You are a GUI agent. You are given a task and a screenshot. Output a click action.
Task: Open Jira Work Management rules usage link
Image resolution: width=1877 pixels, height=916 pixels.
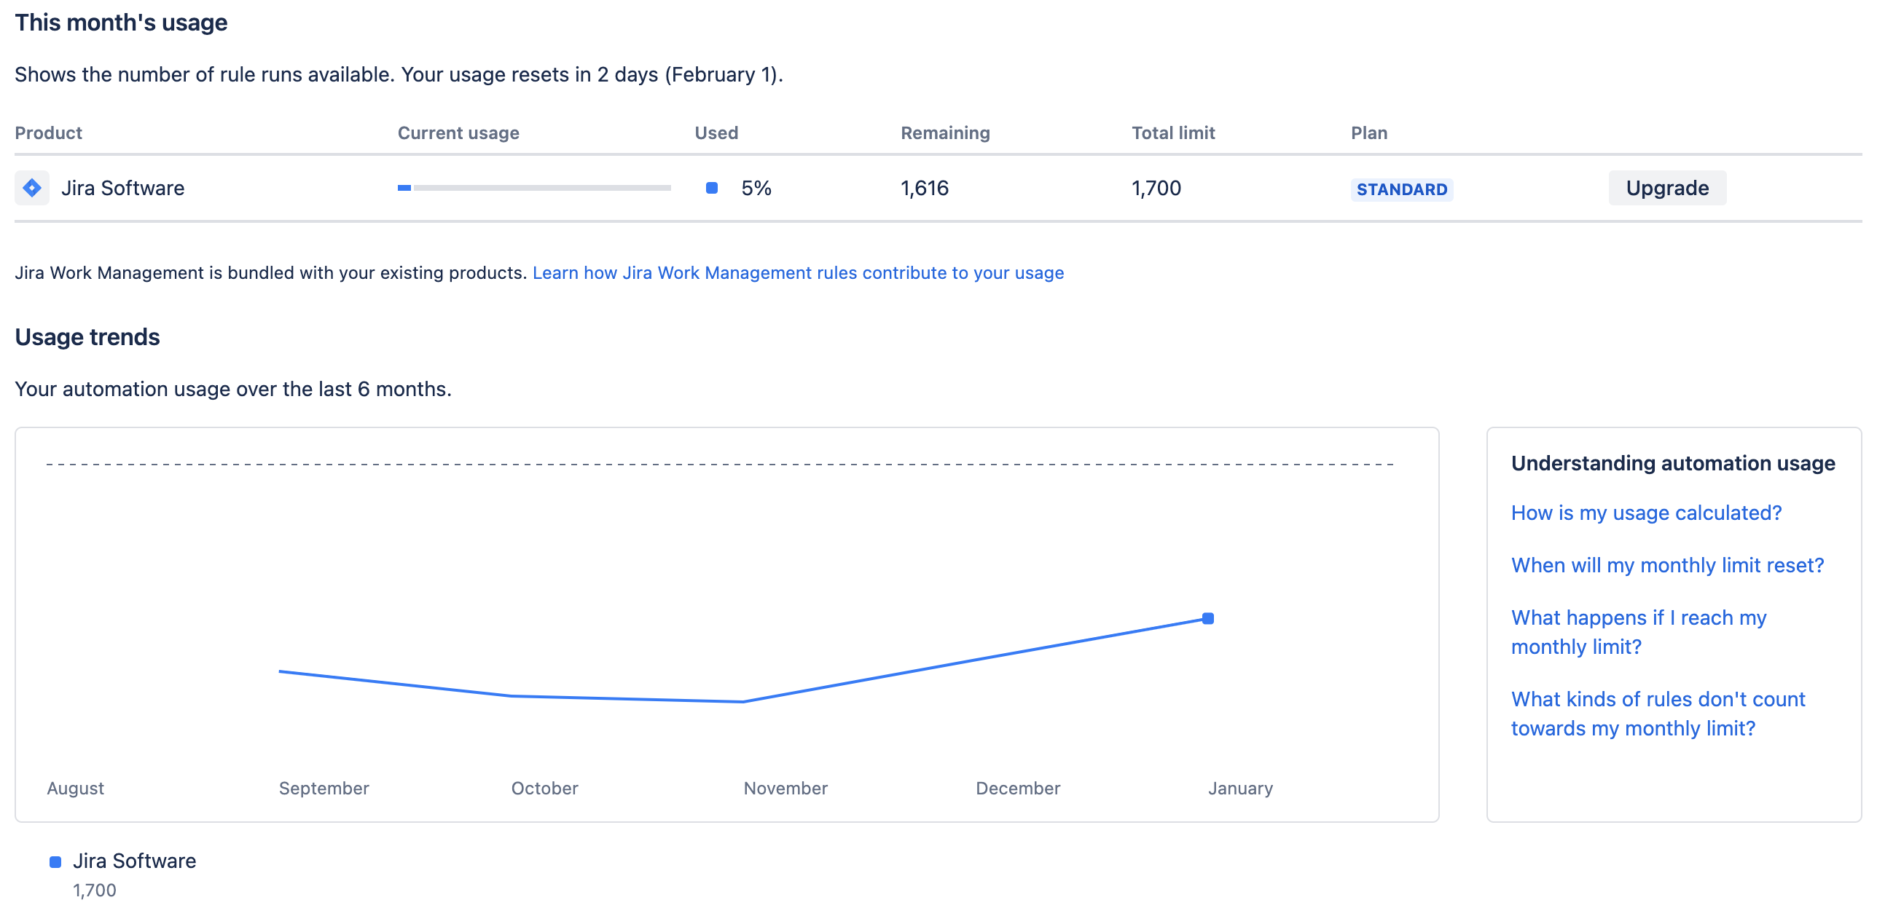pyautogui.click(x=798, y=273)
